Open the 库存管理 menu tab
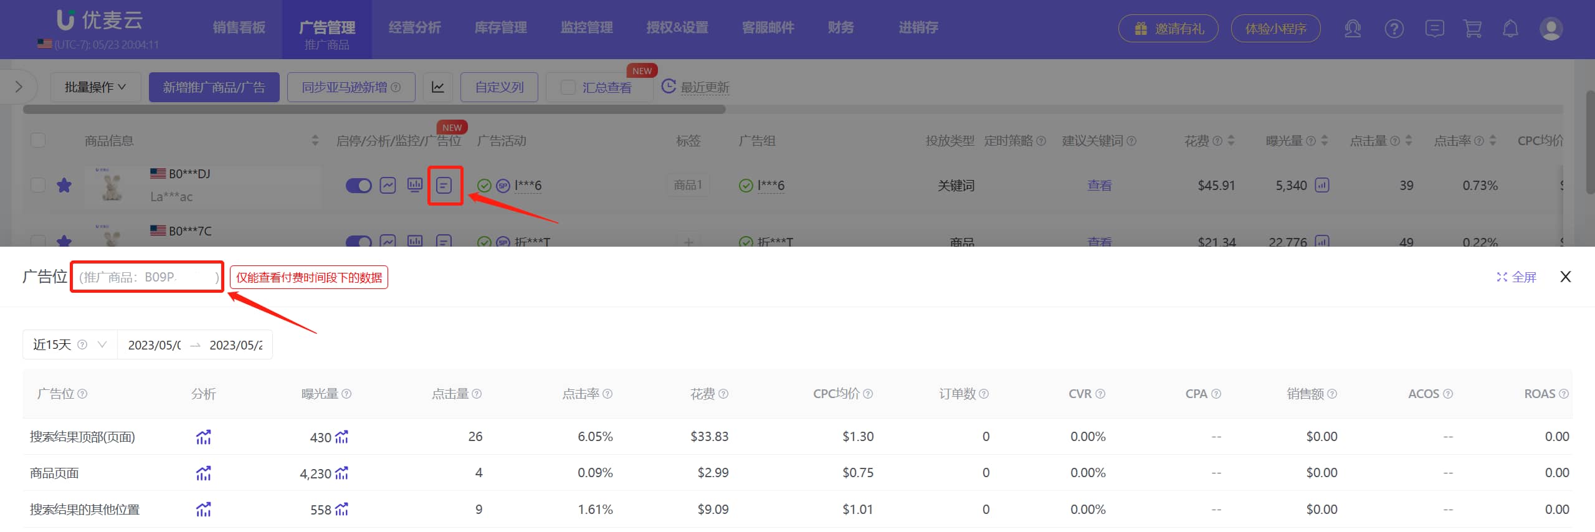The image size is (1595, 532). 500,28
